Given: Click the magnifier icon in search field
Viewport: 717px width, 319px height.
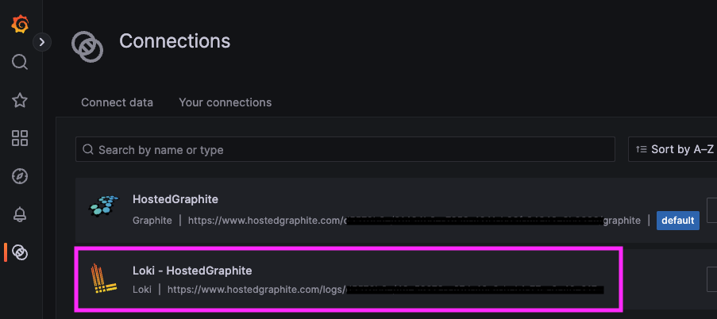Looking at the screenshot, I should pyautogui.click(x=88, y=149).
